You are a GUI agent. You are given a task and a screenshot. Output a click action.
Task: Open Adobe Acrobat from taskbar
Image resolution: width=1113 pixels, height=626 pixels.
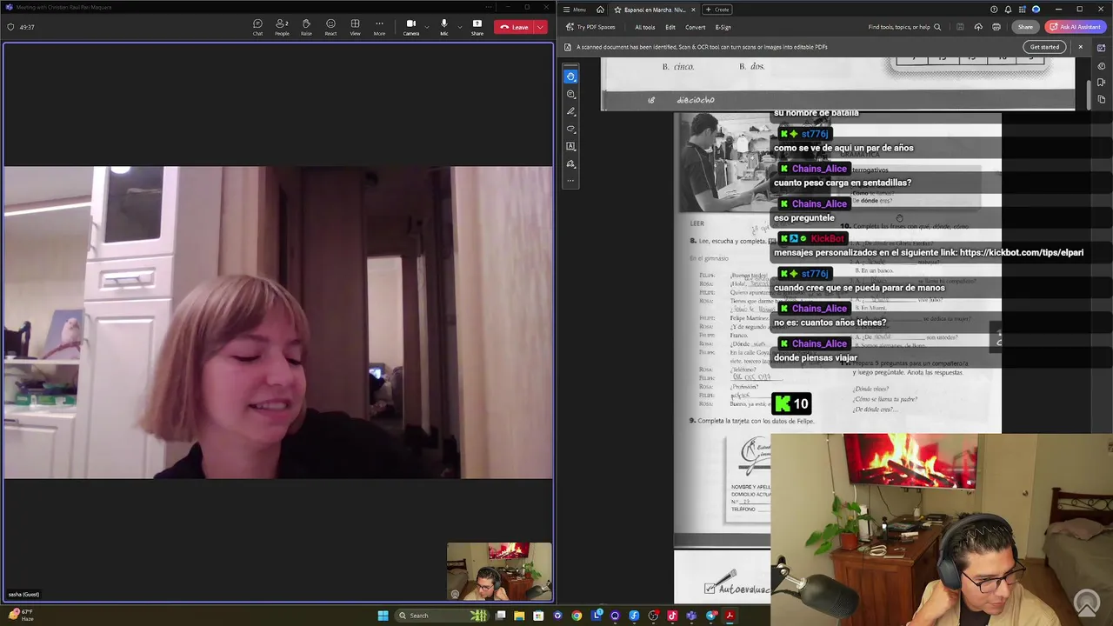point(730,616)
